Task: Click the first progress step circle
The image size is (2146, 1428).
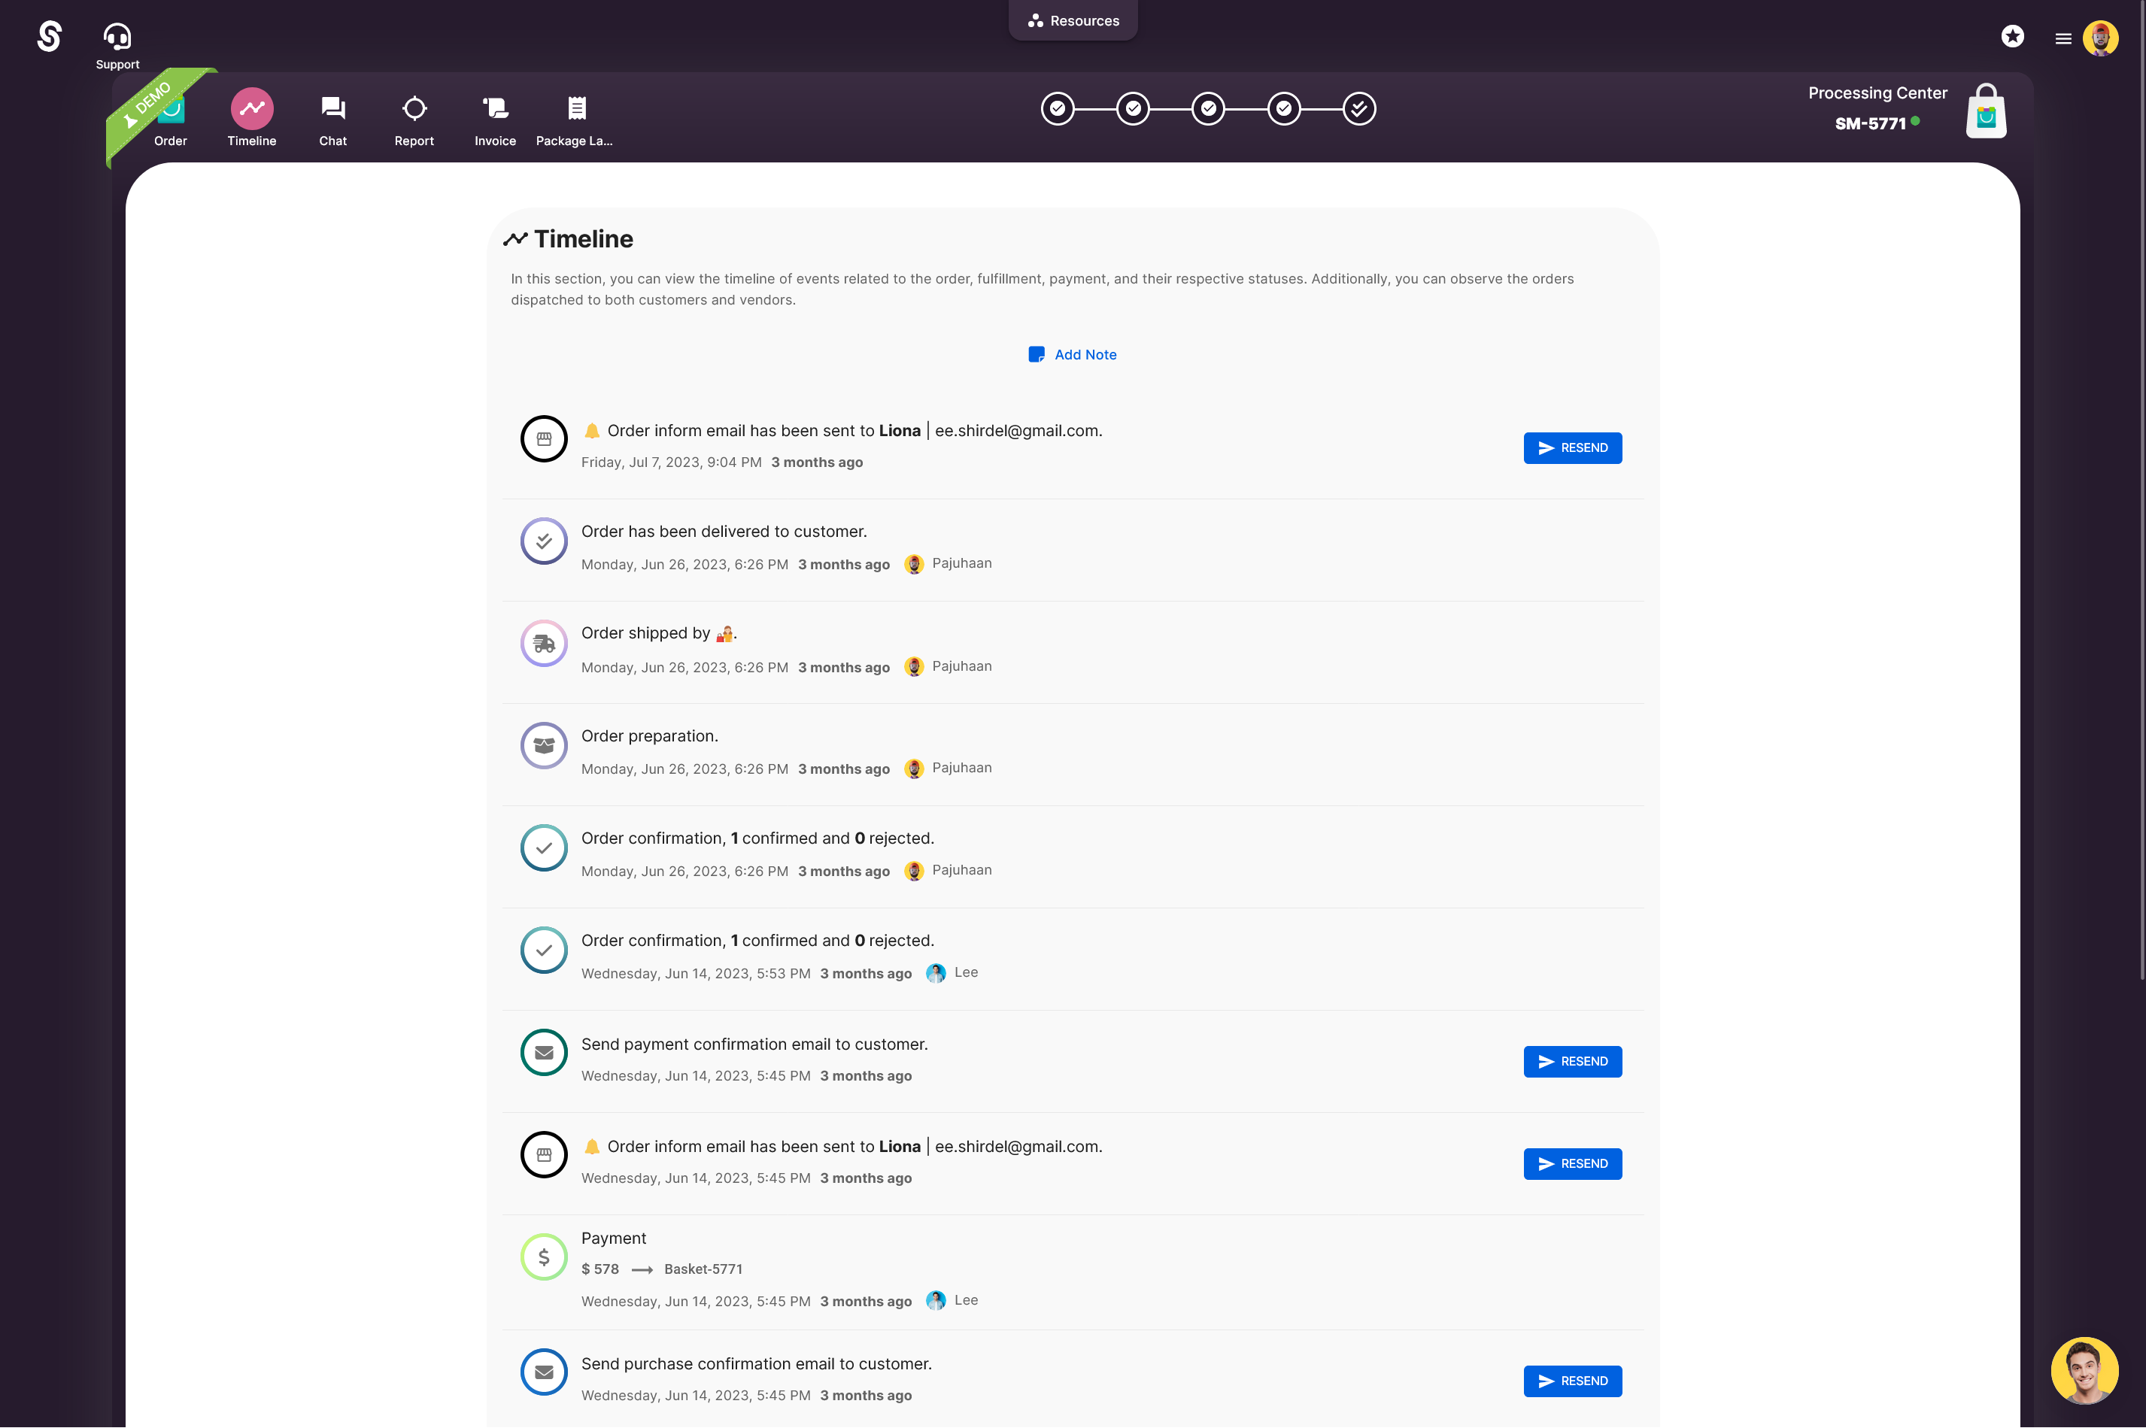Action: click(1058, 108)
